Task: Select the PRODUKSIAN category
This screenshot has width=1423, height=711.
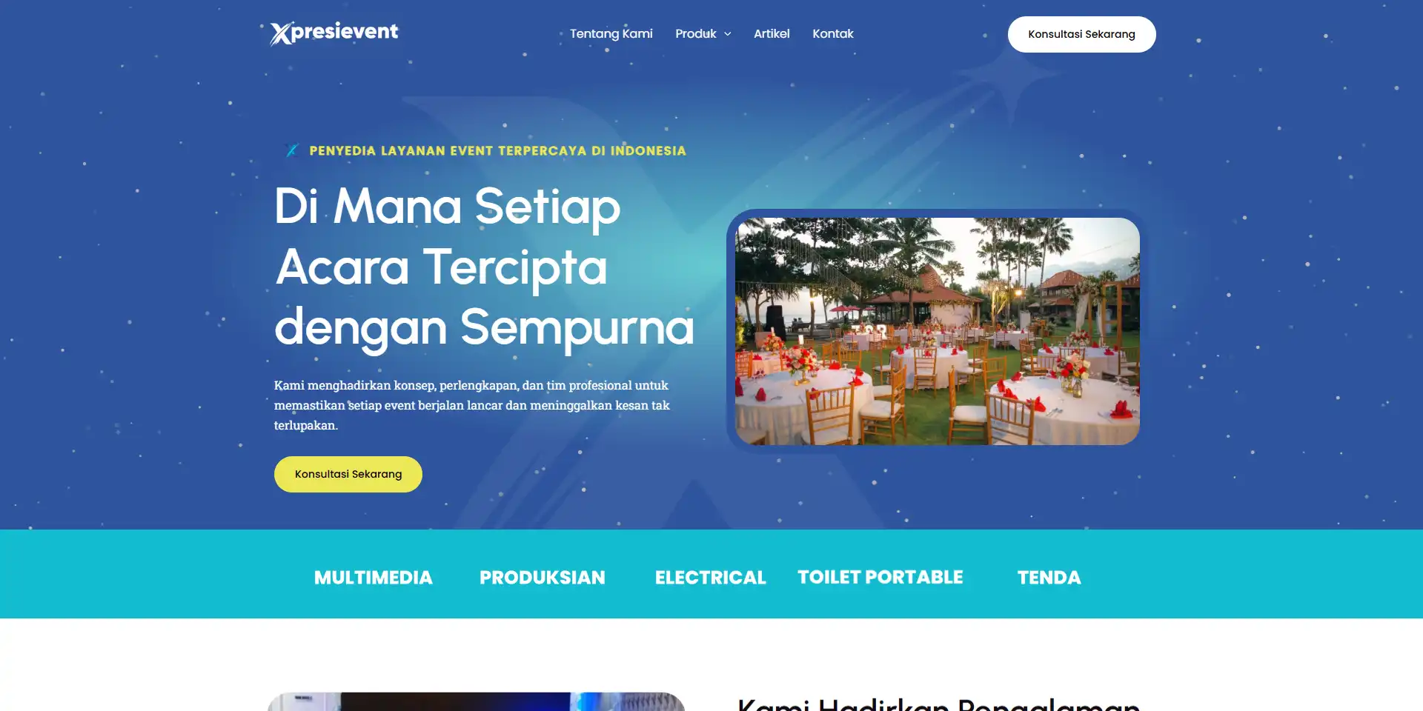Action: (x=543, y=578)
